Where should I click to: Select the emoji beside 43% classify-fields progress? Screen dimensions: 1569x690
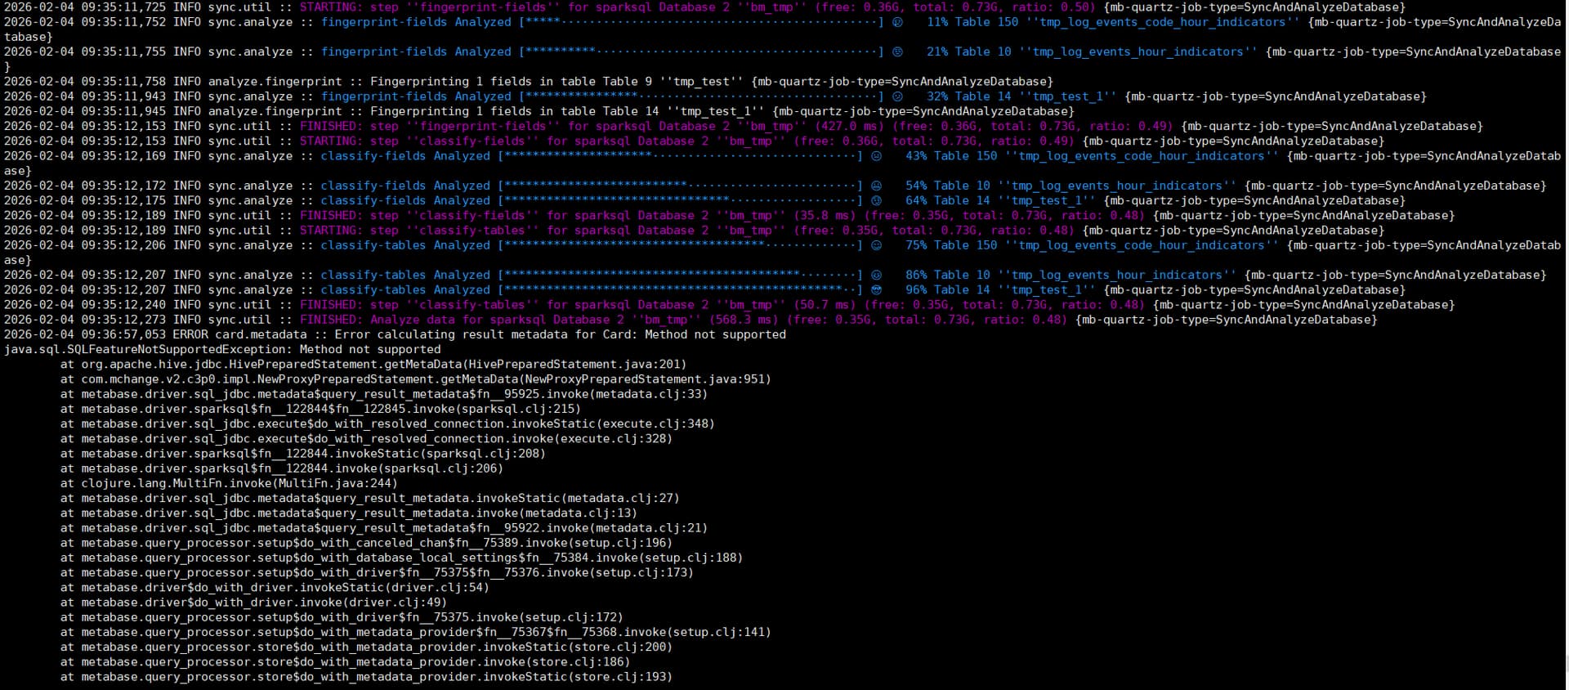pos(876,156)
